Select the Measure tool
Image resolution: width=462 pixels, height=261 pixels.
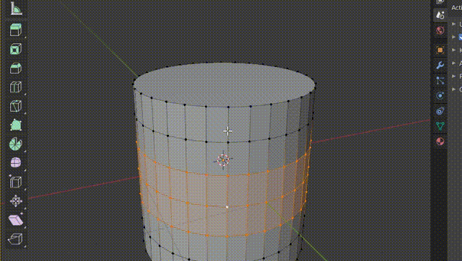coord(16,9)
